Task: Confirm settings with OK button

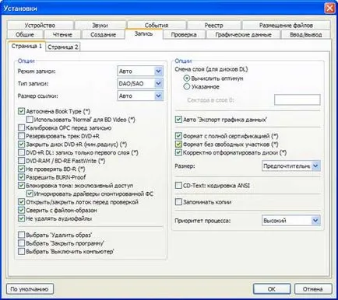Action: [272, 289]
